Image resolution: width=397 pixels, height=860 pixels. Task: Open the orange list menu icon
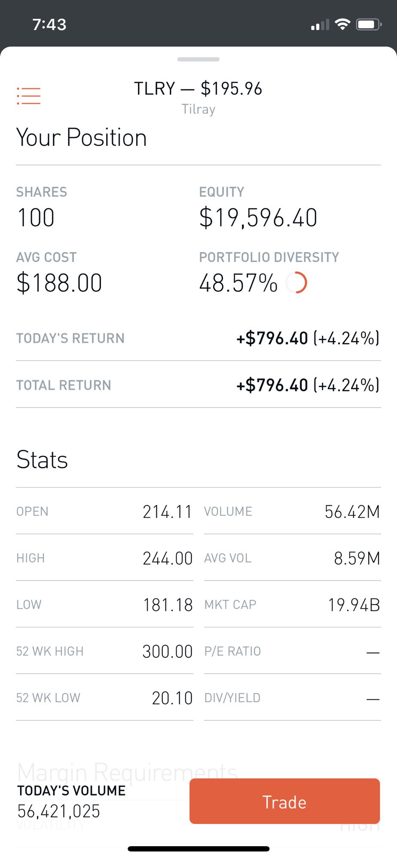point(28,96)
